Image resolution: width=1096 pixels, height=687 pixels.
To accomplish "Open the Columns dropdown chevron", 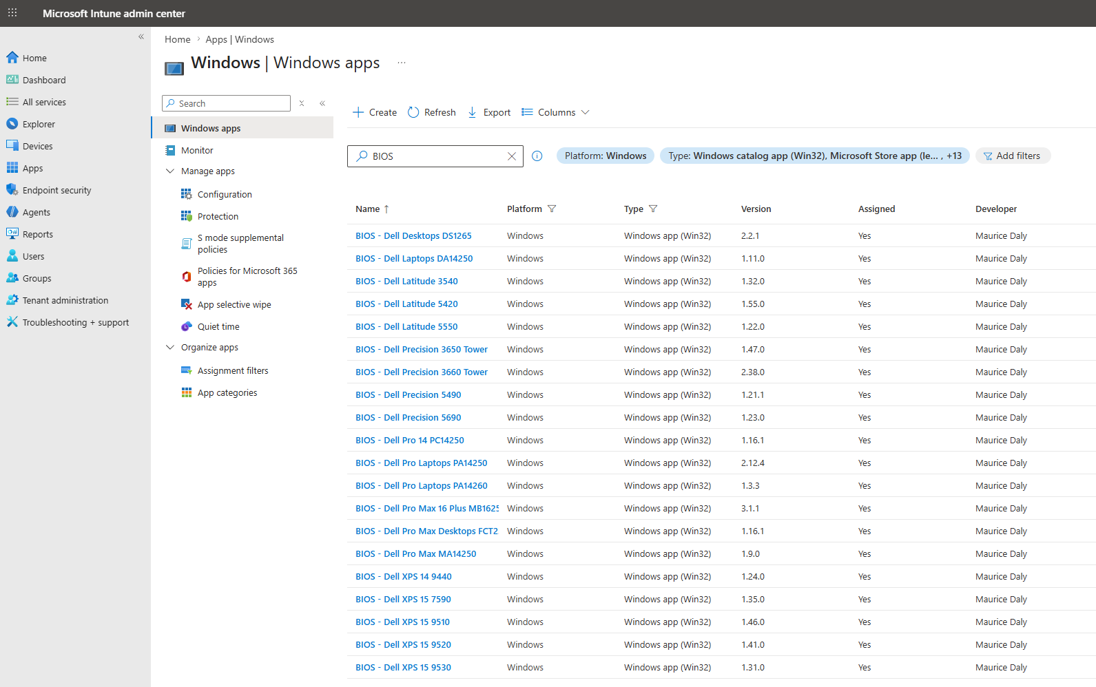I will click(x=586, y=112).
